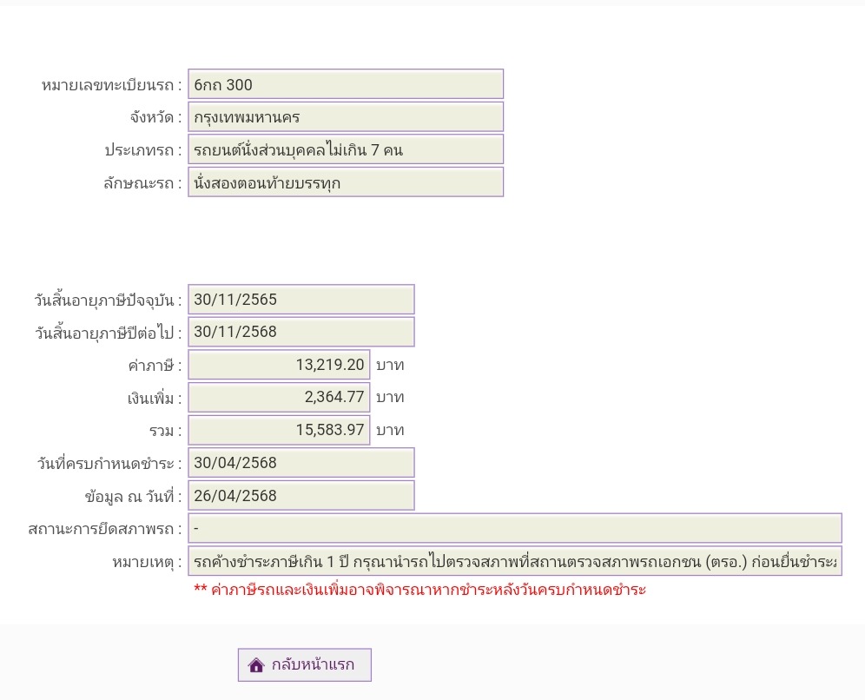
Task: Click the บาท unit beside the total
Action: point(390,430)
